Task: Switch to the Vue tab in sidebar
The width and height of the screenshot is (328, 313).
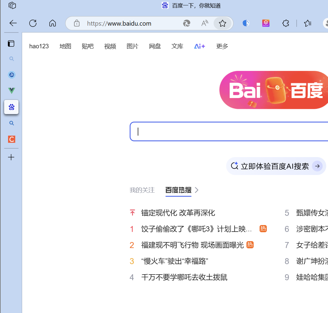Action: click(x=12, y=91)
